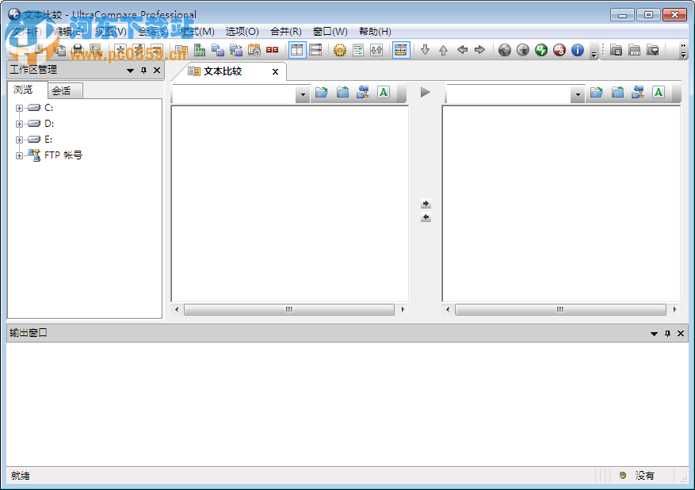Pin the 工作区管理 panel

click(143, 71)
